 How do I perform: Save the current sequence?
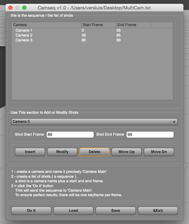[116, 211]
